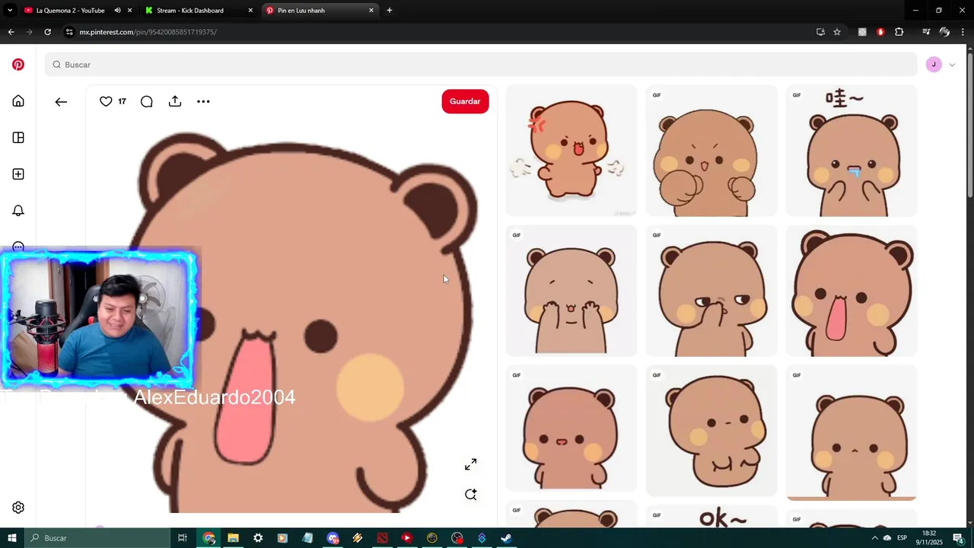Screen dimensions: 974x548
Task: Click the create pin plus icon
Action: coord(18,174)
